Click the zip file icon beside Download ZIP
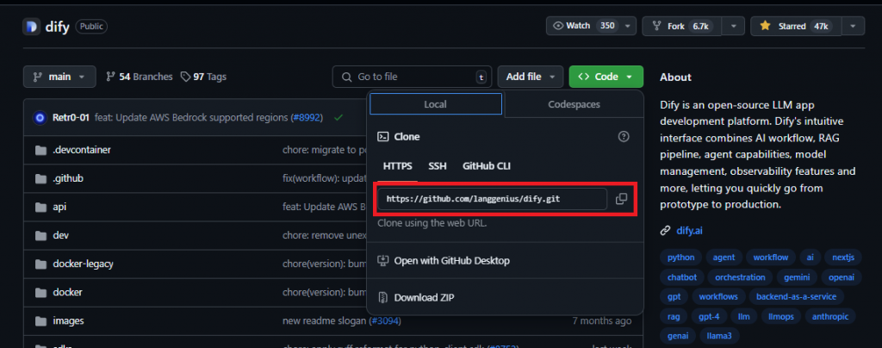Image resolution: width=882 pixels, height=348 pixels. (383, 297)
